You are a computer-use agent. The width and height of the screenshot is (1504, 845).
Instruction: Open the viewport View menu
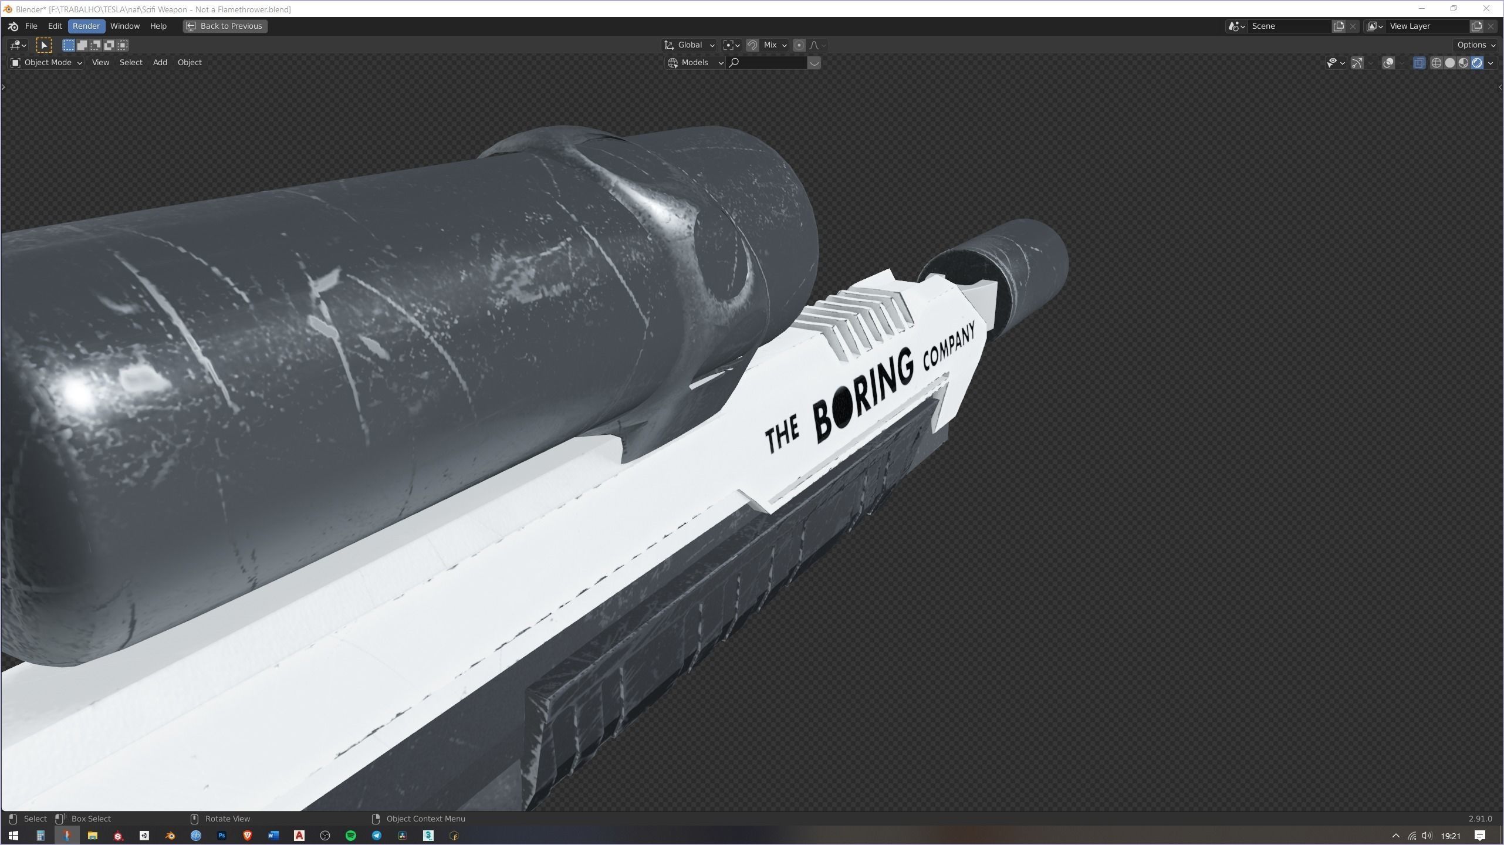100,63
